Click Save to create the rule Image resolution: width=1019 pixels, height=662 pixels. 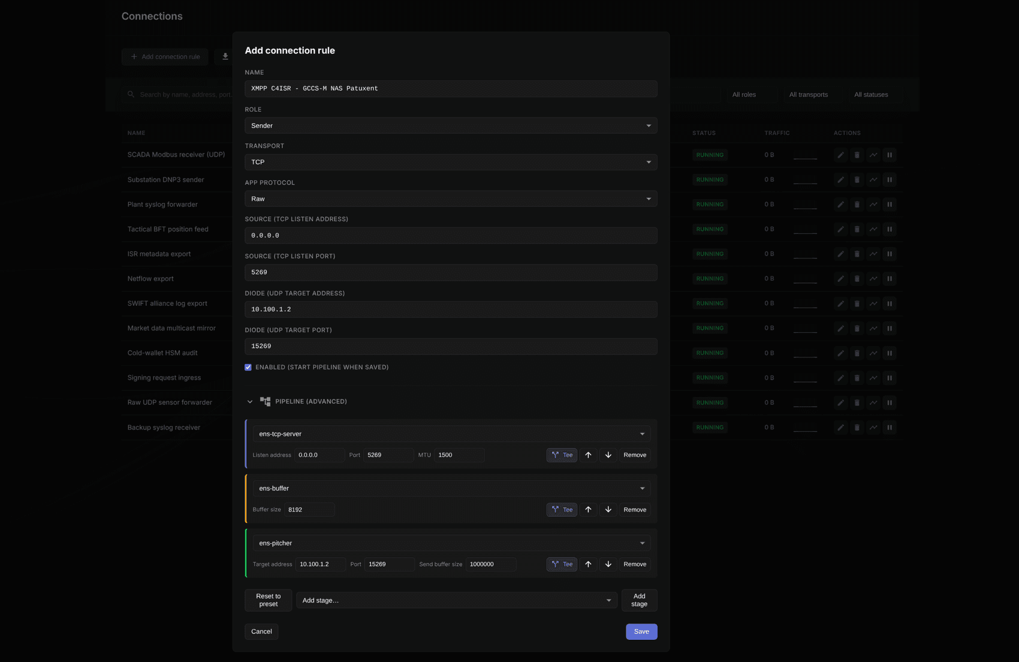pos(641,631)
